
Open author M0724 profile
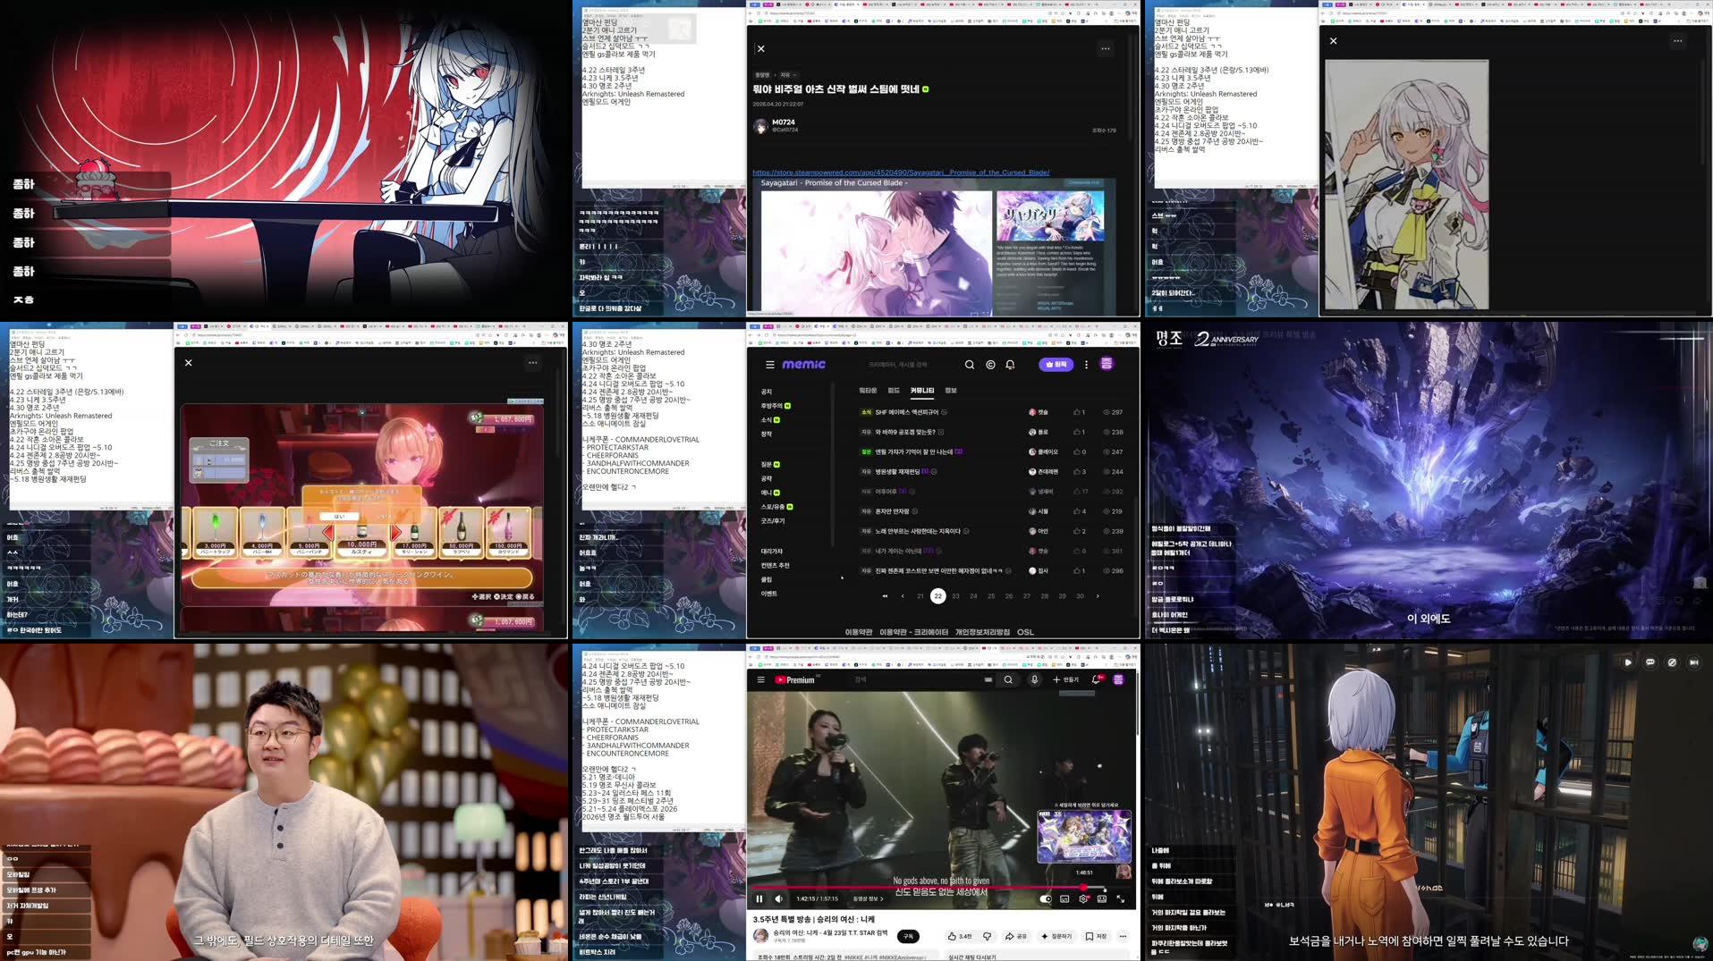[x=775, y=126]
